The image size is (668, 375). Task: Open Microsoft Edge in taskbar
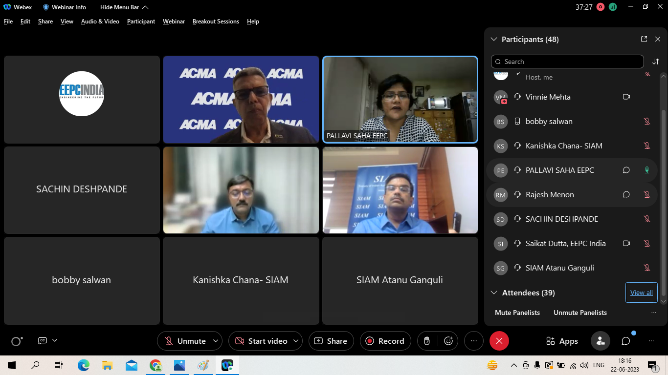pos(84,365)
